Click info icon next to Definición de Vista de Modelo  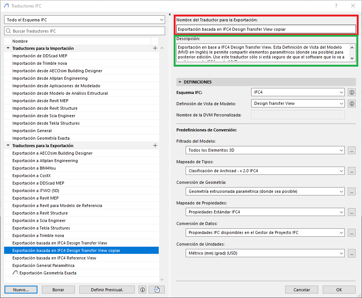352,104
